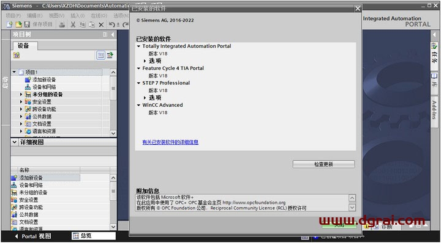441x243 pixels.
Task: Switch to Portal 视图
Action: pyautogui.click(x=33, y=236)
